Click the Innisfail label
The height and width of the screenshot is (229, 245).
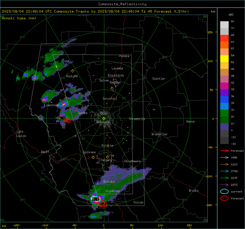click(x=110, y=99)
